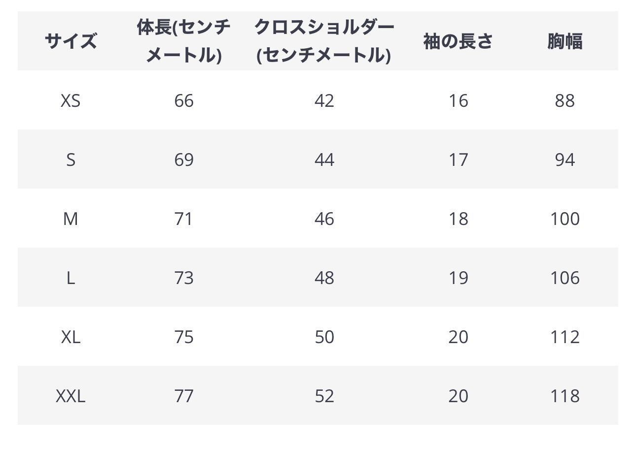Select the XXL size row label
Screen dimensions: 636x476
(x=71, y=396)
